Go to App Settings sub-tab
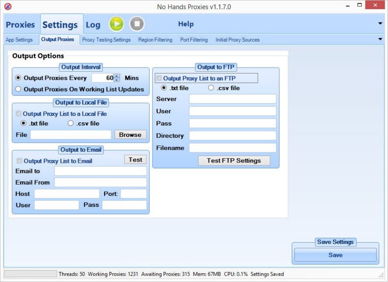388x282 pixels. 19,40
